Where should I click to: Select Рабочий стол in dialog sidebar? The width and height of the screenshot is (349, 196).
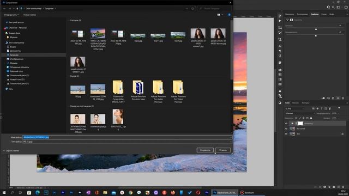16,71
